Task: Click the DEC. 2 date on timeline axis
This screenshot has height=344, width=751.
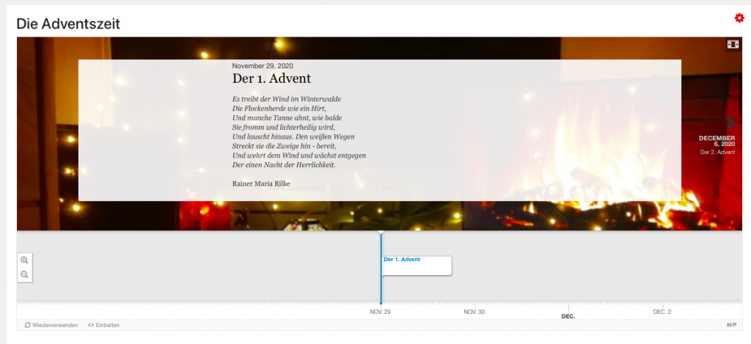Action: 662,312
